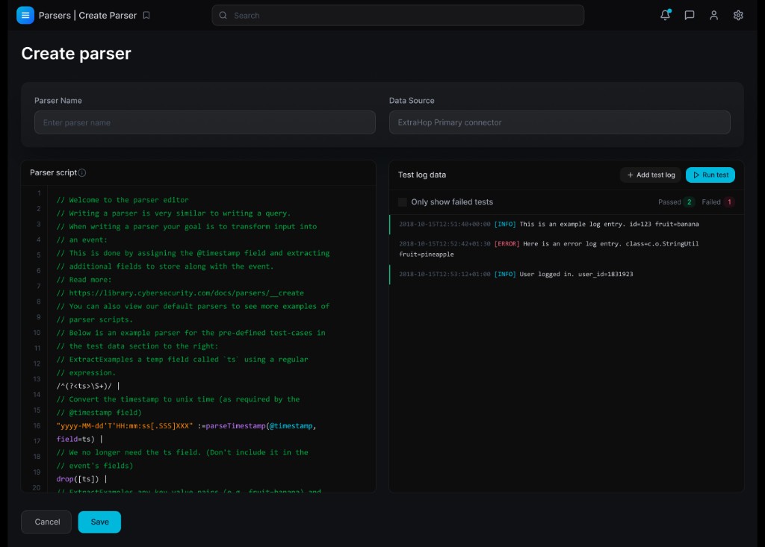Click the global search bar

pos(397,15)
